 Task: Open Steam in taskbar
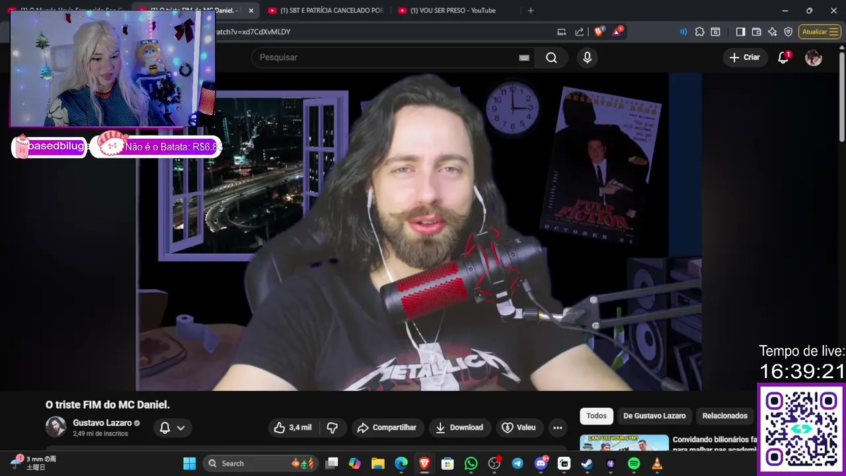[x=587, y=463]
